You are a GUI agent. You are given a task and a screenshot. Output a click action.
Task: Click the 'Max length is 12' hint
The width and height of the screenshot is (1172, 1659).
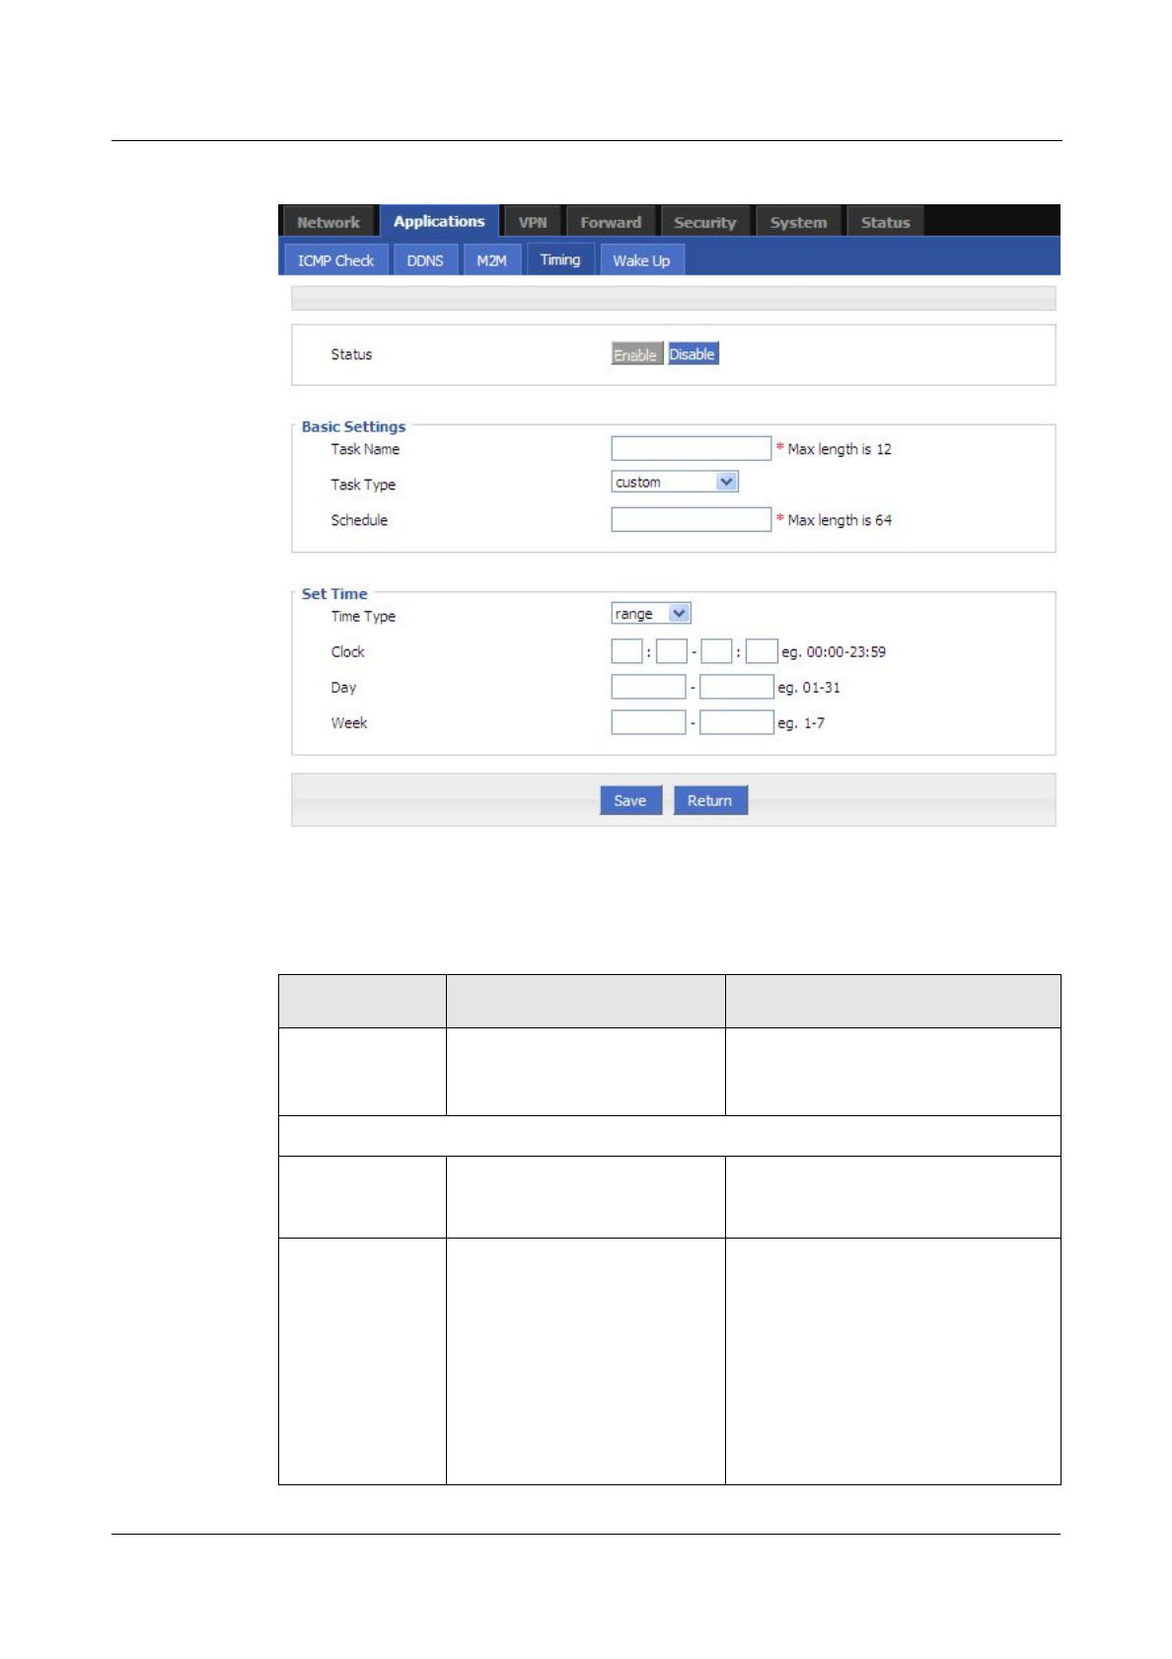point(839,449)
